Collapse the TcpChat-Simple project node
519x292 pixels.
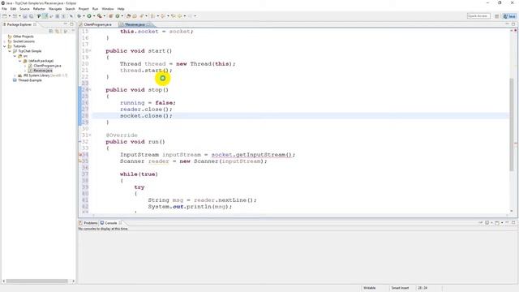tap(10, 51)
